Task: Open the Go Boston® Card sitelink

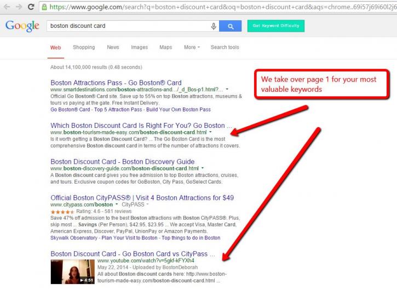Action: tap(70, 110)
